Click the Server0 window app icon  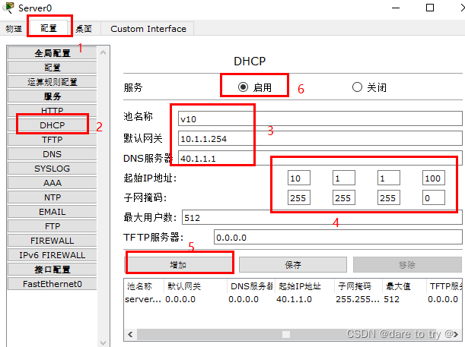pyautogui.click(x=8, y=8)
